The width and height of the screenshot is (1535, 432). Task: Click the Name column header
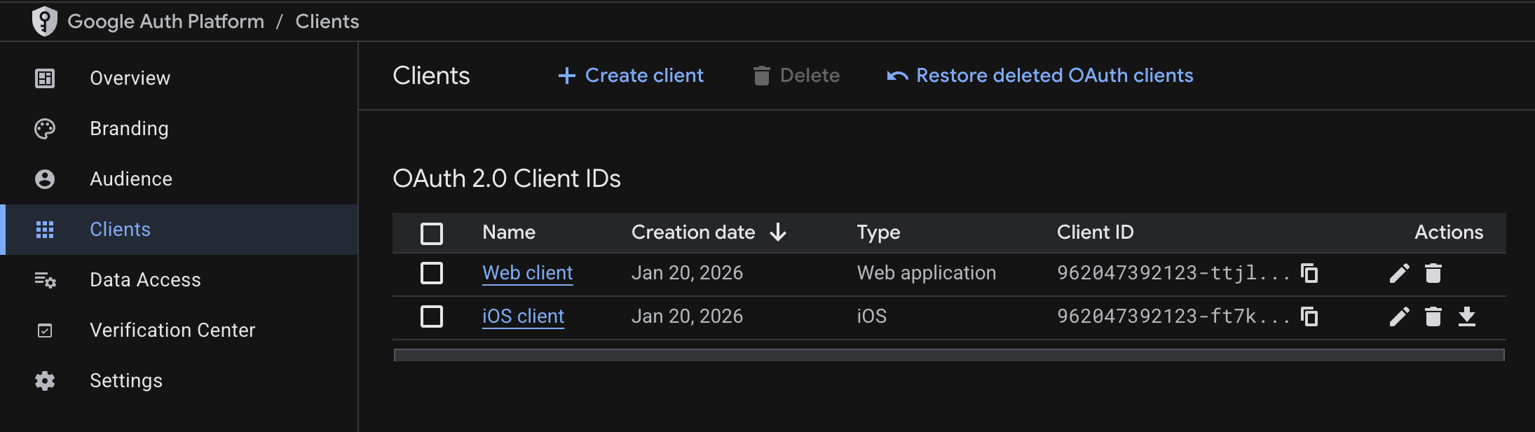[x=509, y=232]
